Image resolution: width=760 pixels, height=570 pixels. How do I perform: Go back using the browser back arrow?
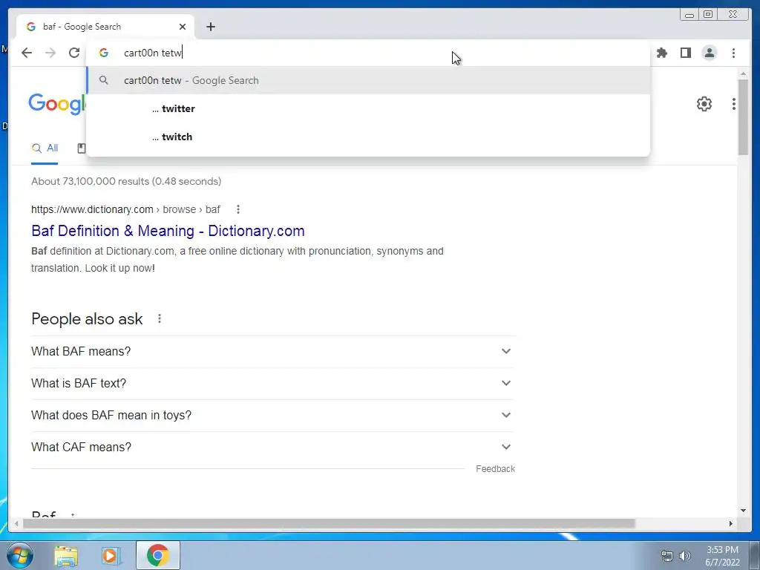click(27, 53)
